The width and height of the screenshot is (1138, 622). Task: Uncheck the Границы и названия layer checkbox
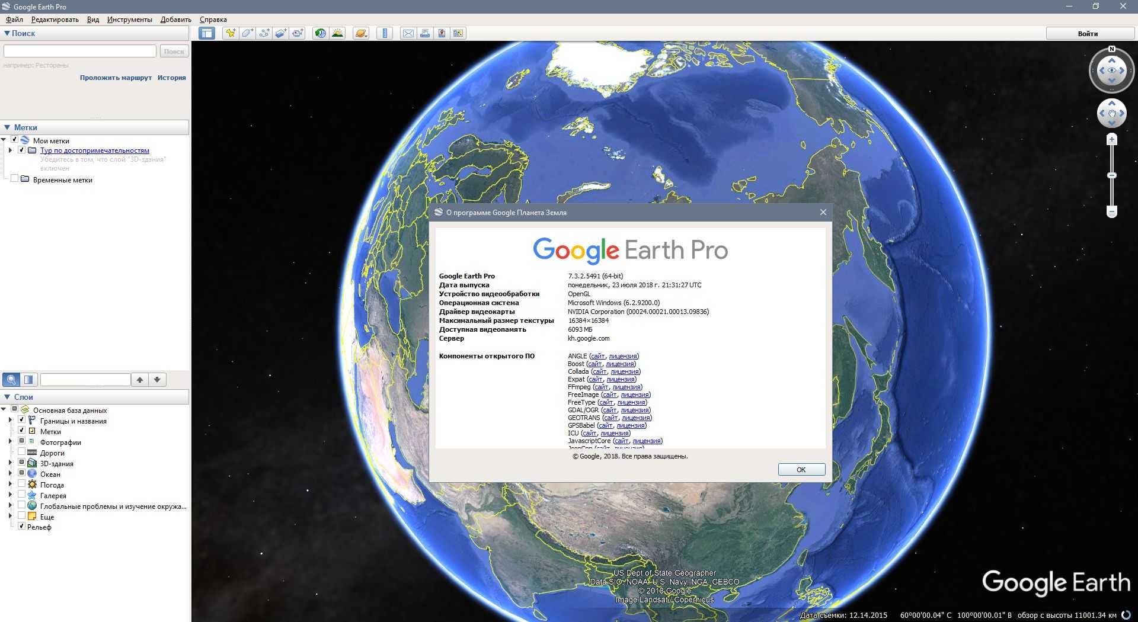(x=21, y=420)
